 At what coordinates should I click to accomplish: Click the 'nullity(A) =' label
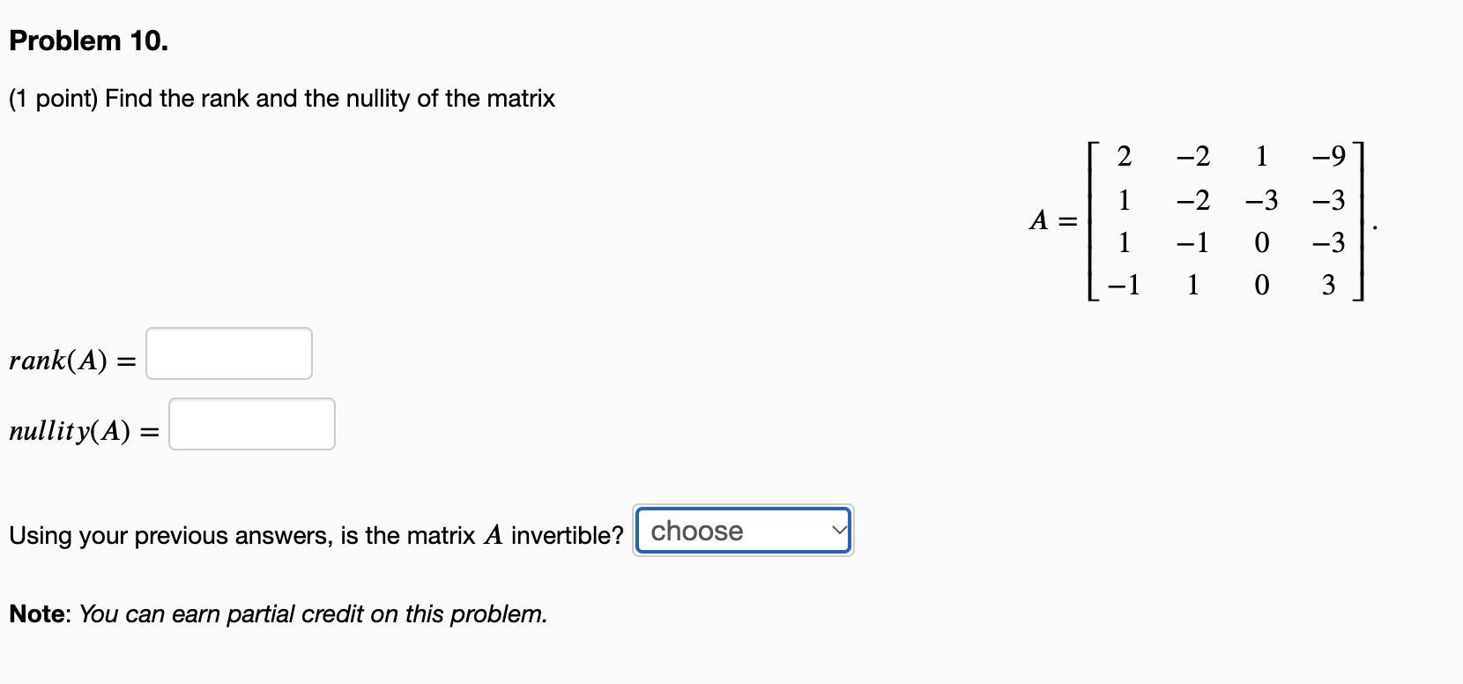coord(84,431)
